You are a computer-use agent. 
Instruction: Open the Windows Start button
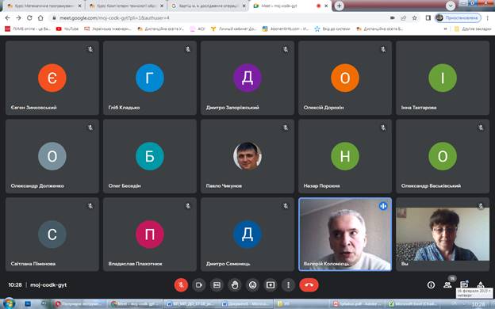(9, 303)
